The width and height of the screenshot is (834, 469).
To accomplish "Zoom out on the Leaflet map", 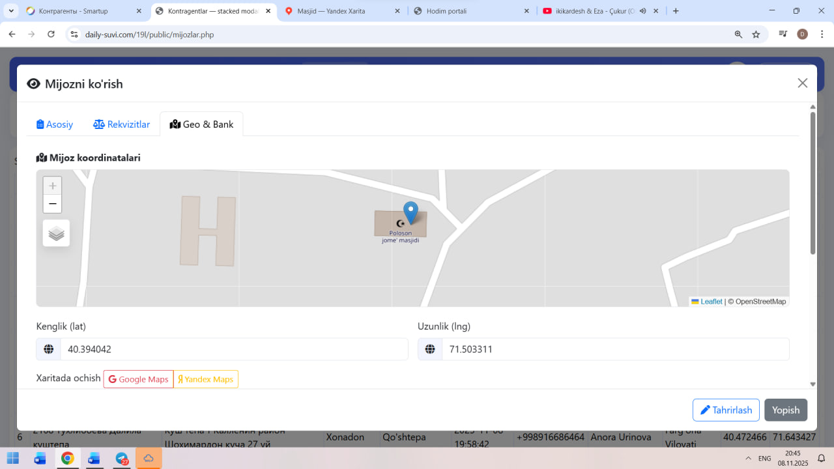I will (x=53, y=204).
